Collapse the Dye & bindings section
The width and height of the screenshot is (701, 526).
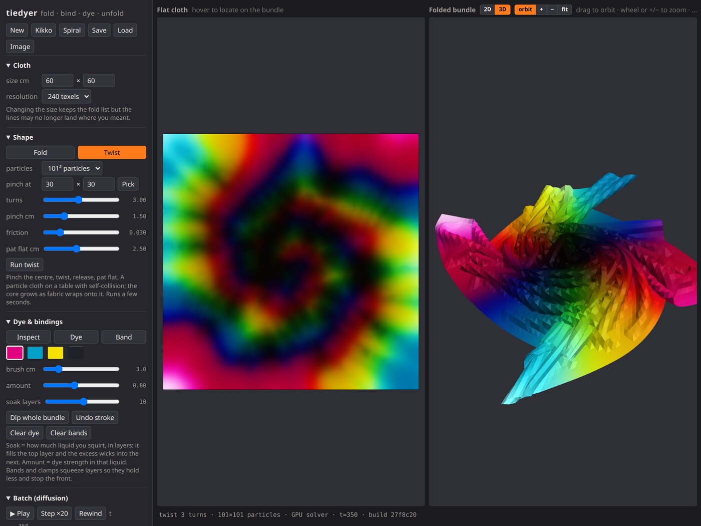pos(35,322)
